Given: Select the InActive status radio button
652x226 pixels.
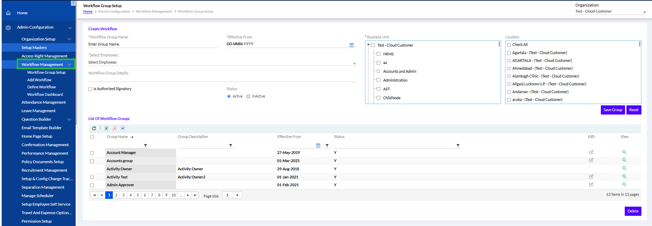Looking at the screenshot, I should coord(248,97).
